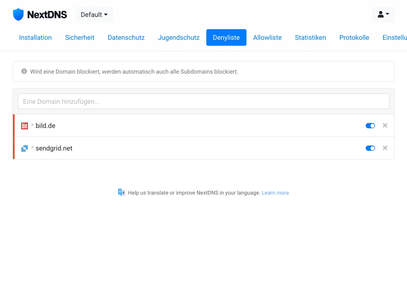Image resolution: width=407 pixels, height=302 pixels.
Task: Open the user account menu
Action: coord(383,15)
